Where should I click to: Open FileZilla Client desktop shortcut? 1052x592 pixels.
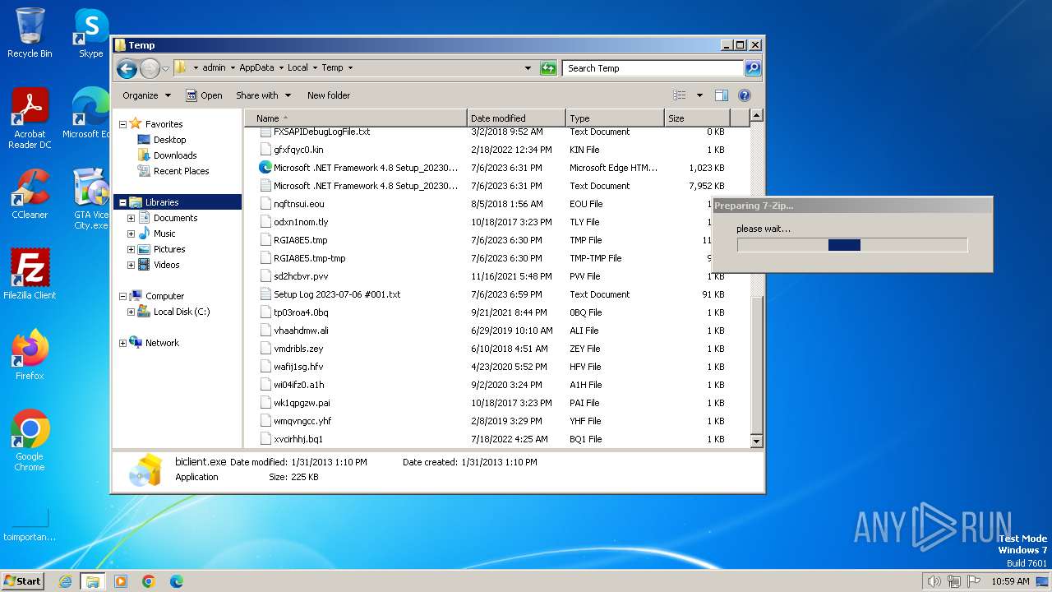click(30, 275)
